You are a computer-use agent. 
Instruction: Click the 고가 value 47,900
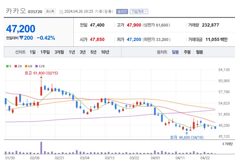(x=134, y=25)
